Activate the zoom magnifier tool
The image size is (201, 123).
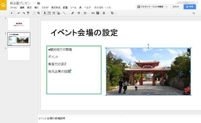39,13
